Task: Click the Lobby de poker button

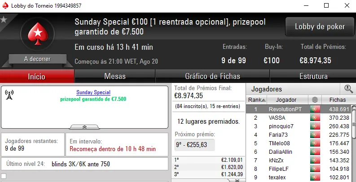Action: click(320, 27)
